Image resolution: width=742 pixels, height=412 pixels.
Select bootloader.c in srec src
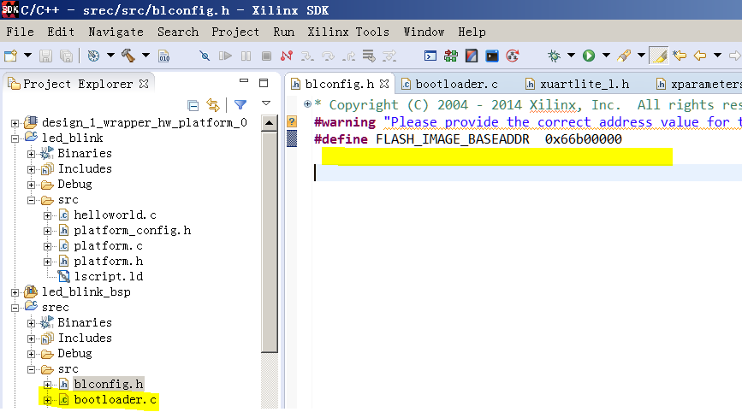click(115, 400)
